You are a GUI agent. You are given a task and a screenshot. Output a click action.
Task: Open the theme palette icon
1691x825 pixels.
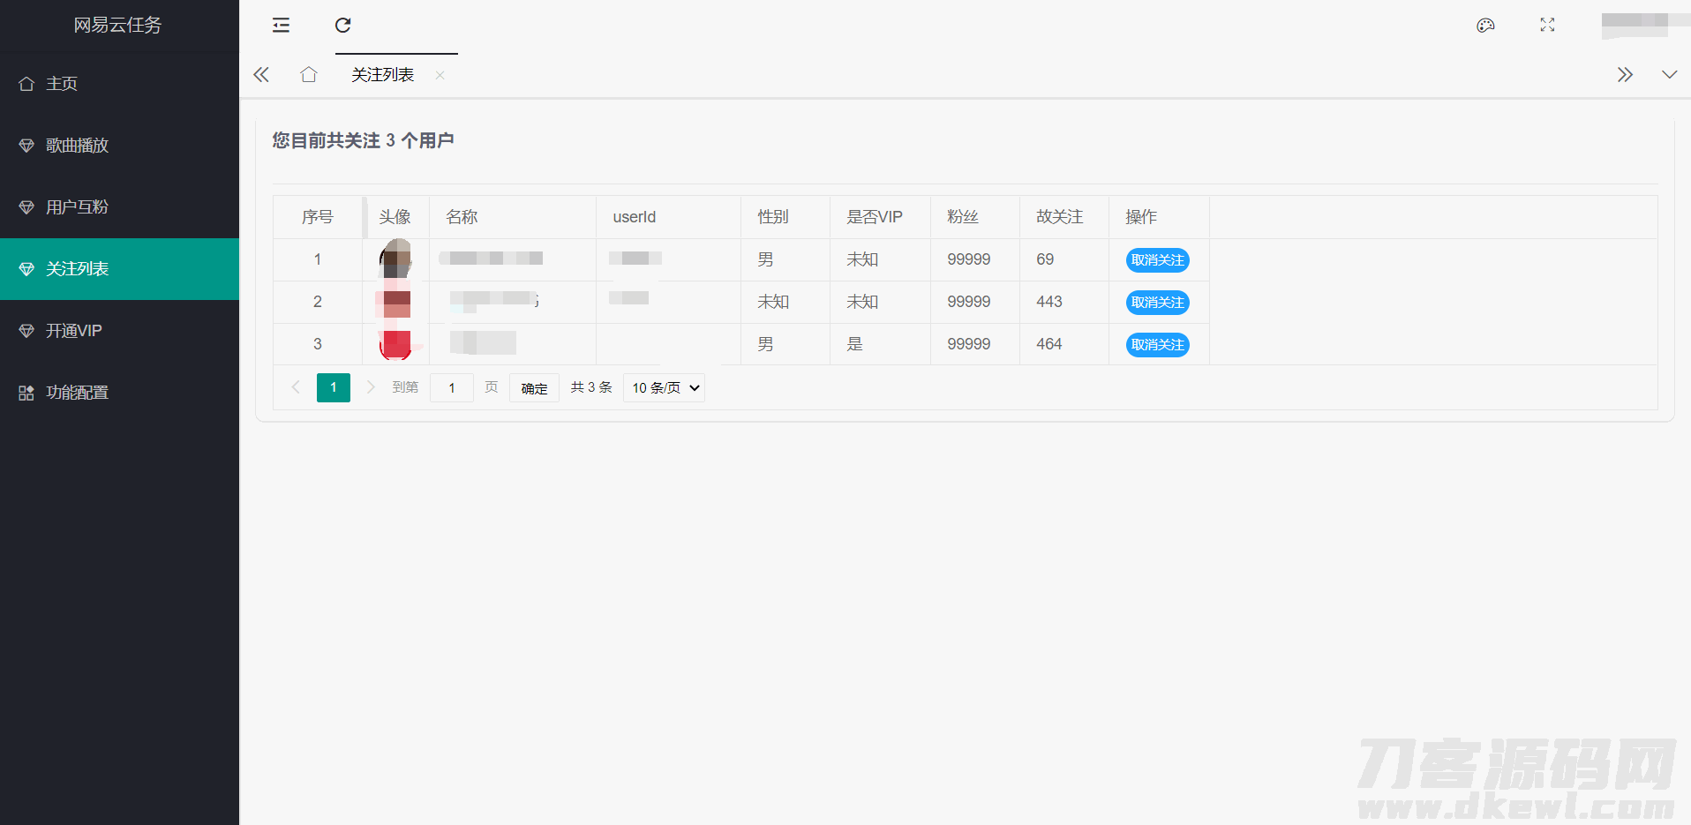click(x=1485, y=26)
